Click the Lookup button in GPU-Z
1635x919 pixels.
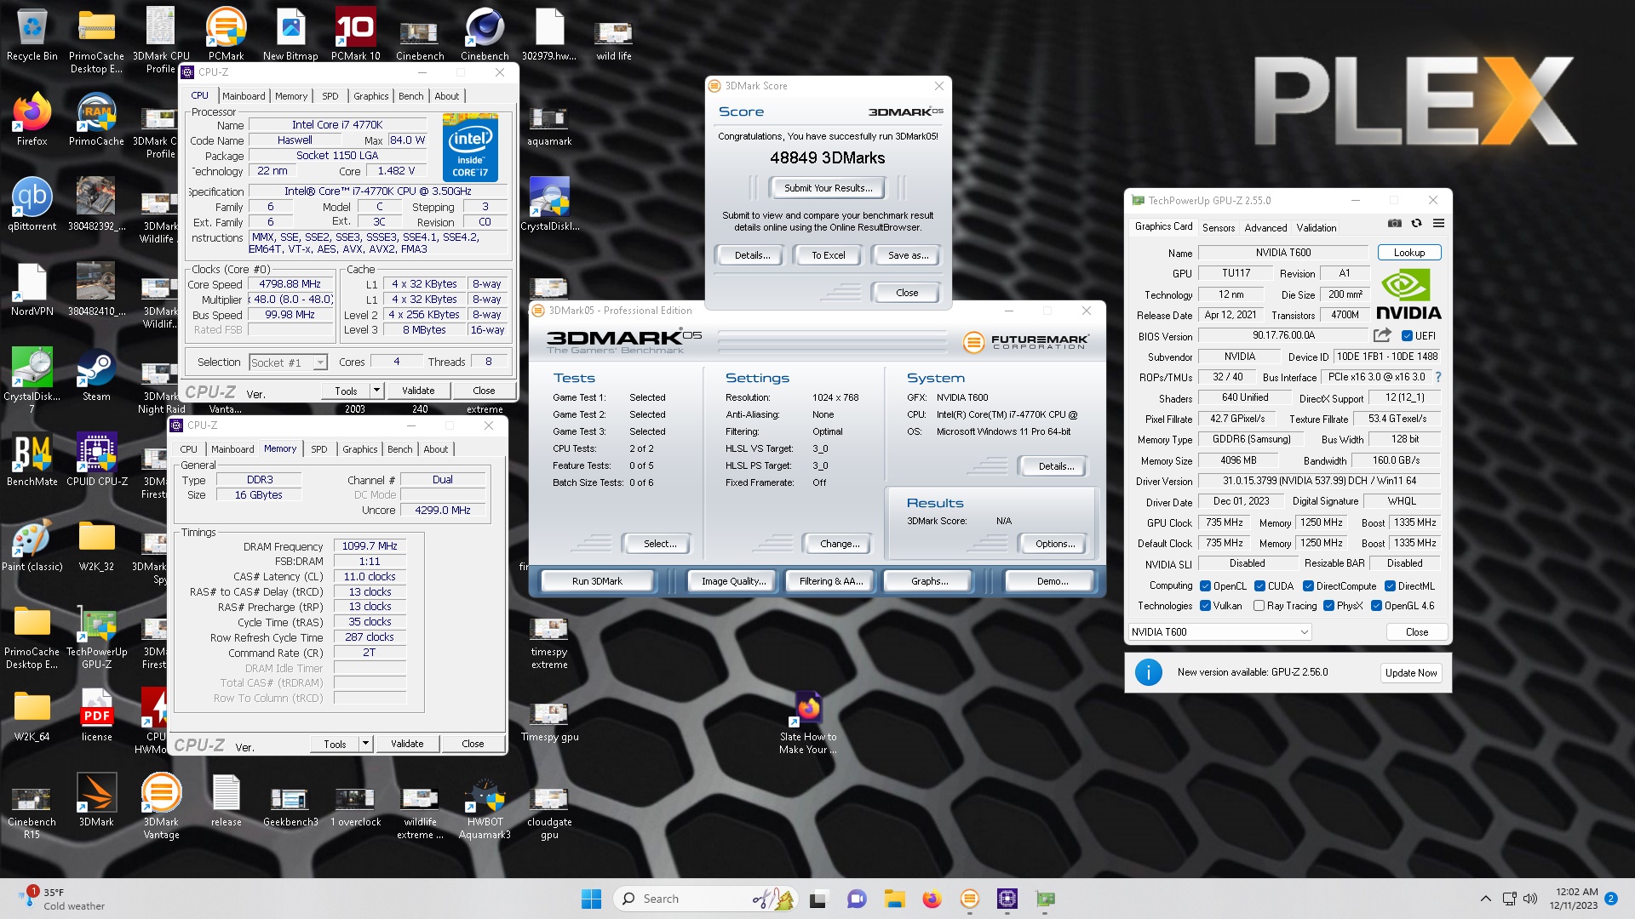[1408, 253]
